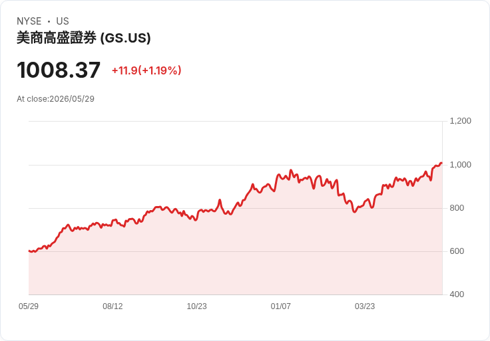This screenshot has width=490, height=341.
Task: Click the 800 y-axis label
Action: (x=457, y=208)
